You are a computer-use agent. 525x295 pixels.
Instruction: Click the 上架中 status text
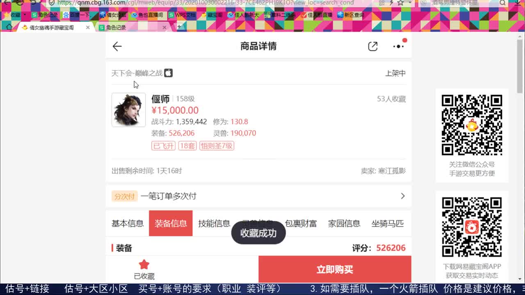point(395,73)
